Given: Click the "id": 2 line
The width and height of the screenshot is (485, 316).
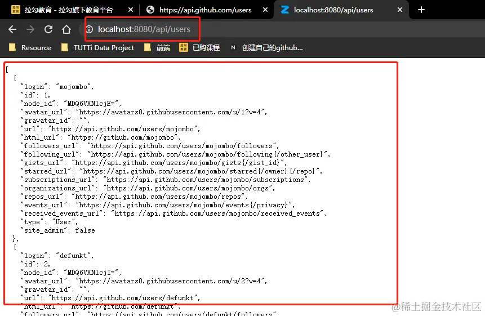Looking at the screenshot, I should 35,264.
